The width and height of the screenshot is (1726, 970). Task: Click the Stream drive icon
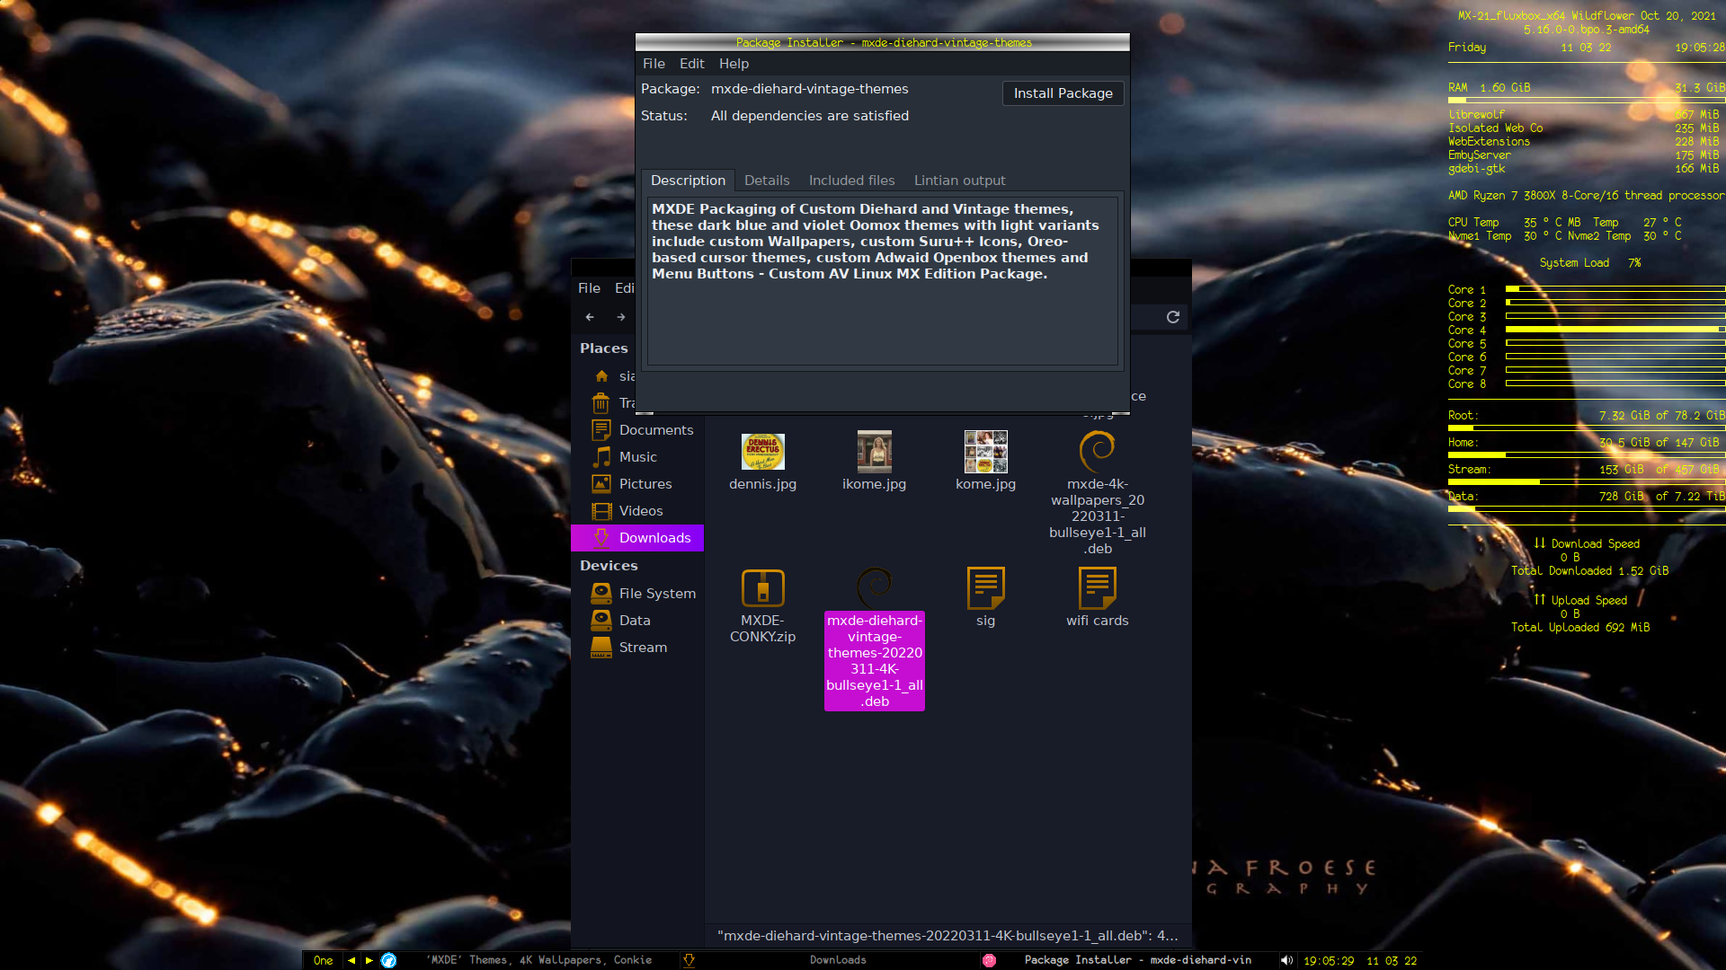tap(601, 648)
